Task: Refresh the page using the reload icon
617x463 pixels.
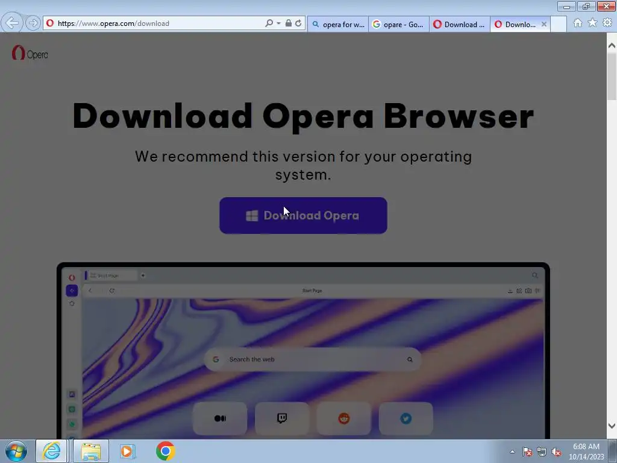Action: point(298,24)
